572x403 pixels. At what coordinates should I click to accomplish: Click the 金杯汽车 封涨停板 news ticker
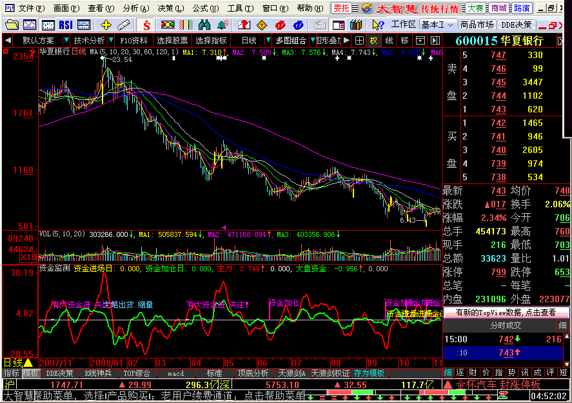pyautogui.click(x=498, y=385)
